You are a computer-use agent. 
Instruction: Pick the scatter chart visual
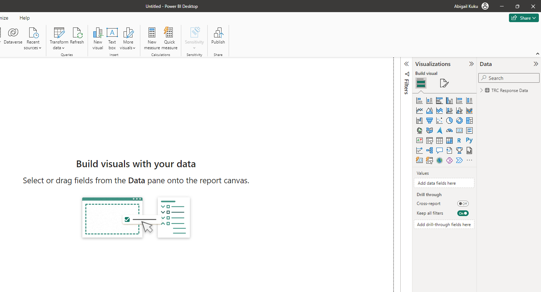[439, 121]
